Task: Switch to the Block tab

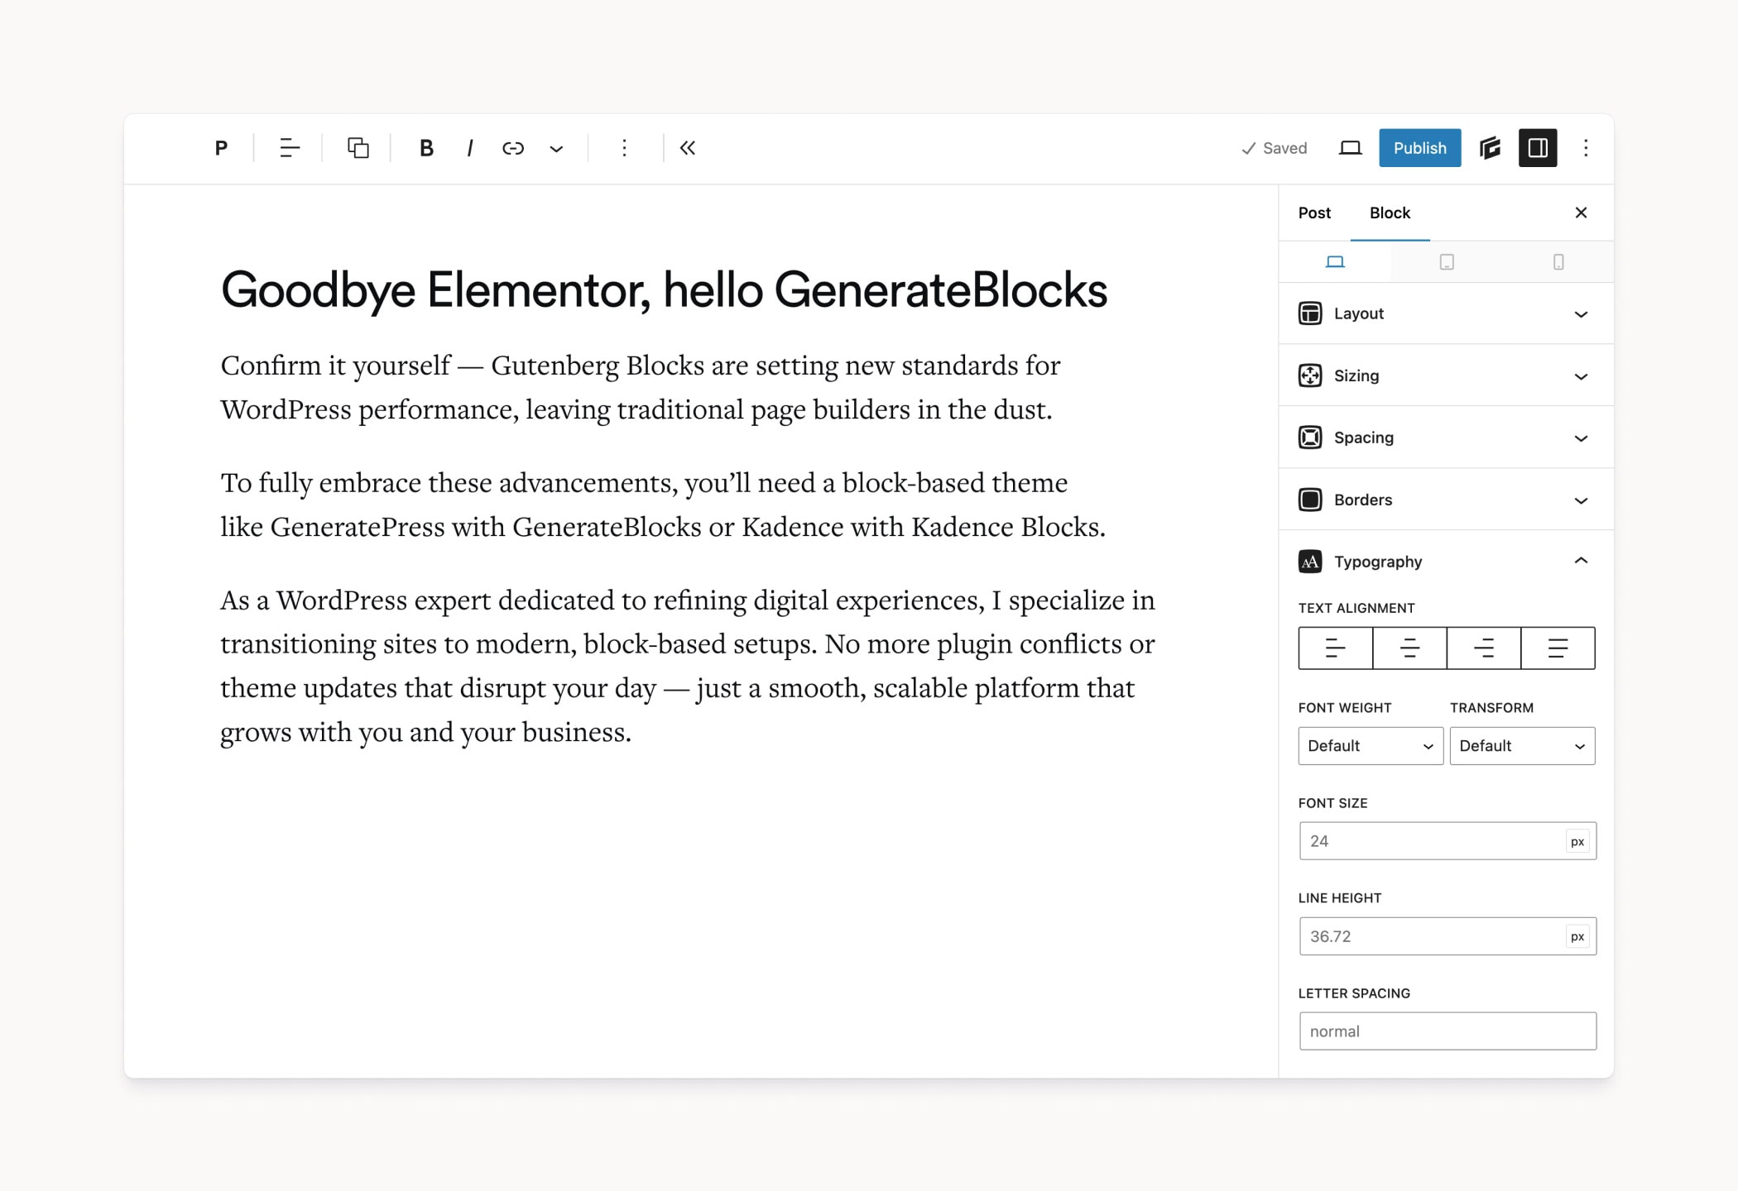Action: point(1390,213)
